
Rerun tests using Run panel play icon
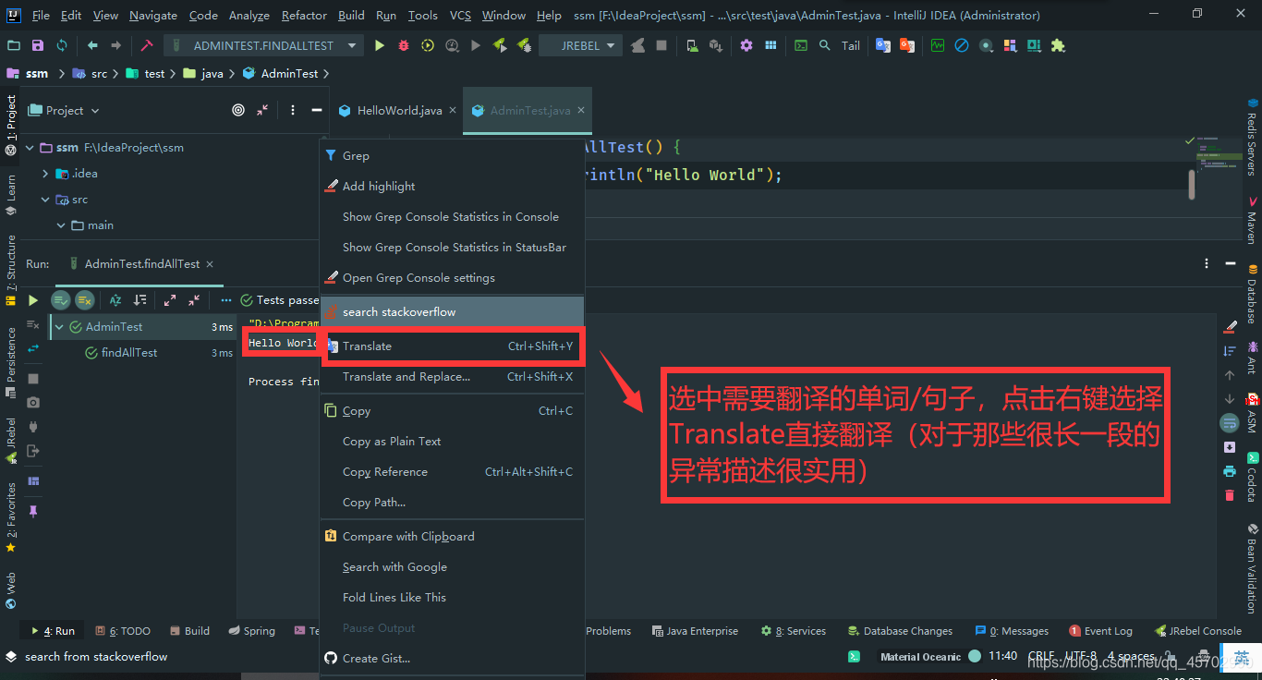(33, 300)
